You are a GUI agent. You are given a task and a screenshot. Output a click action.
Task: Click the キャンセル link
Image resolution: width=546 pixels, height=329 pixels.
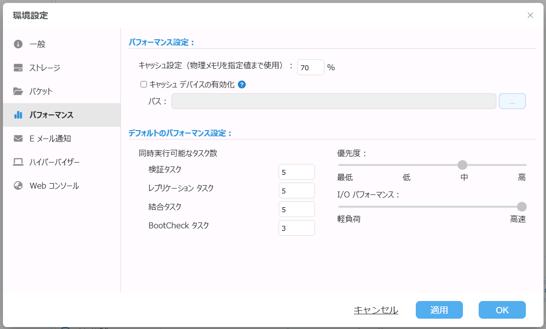click(376, 310)
